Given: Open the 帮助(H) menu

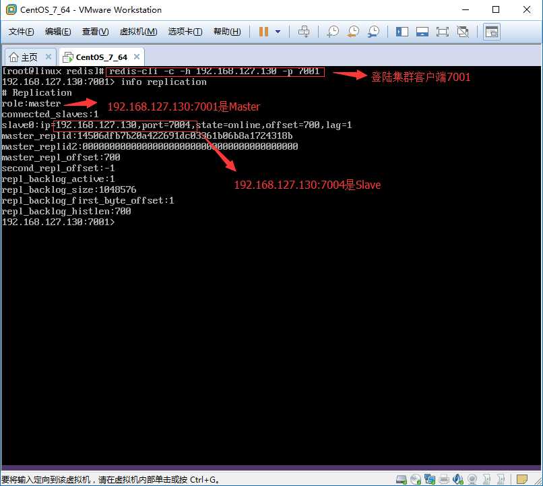Looking at the screenshot, I should [x=227, y=32].
